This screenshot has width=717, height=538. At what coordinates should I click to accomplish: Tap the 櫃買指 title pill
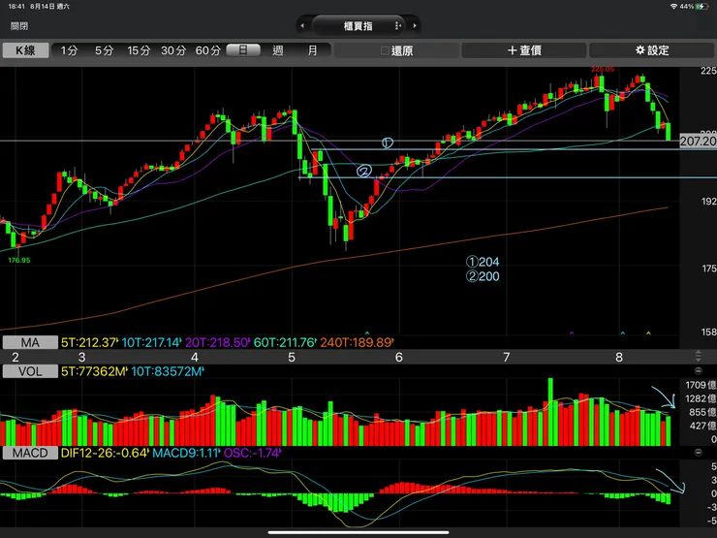coord(358,25)
